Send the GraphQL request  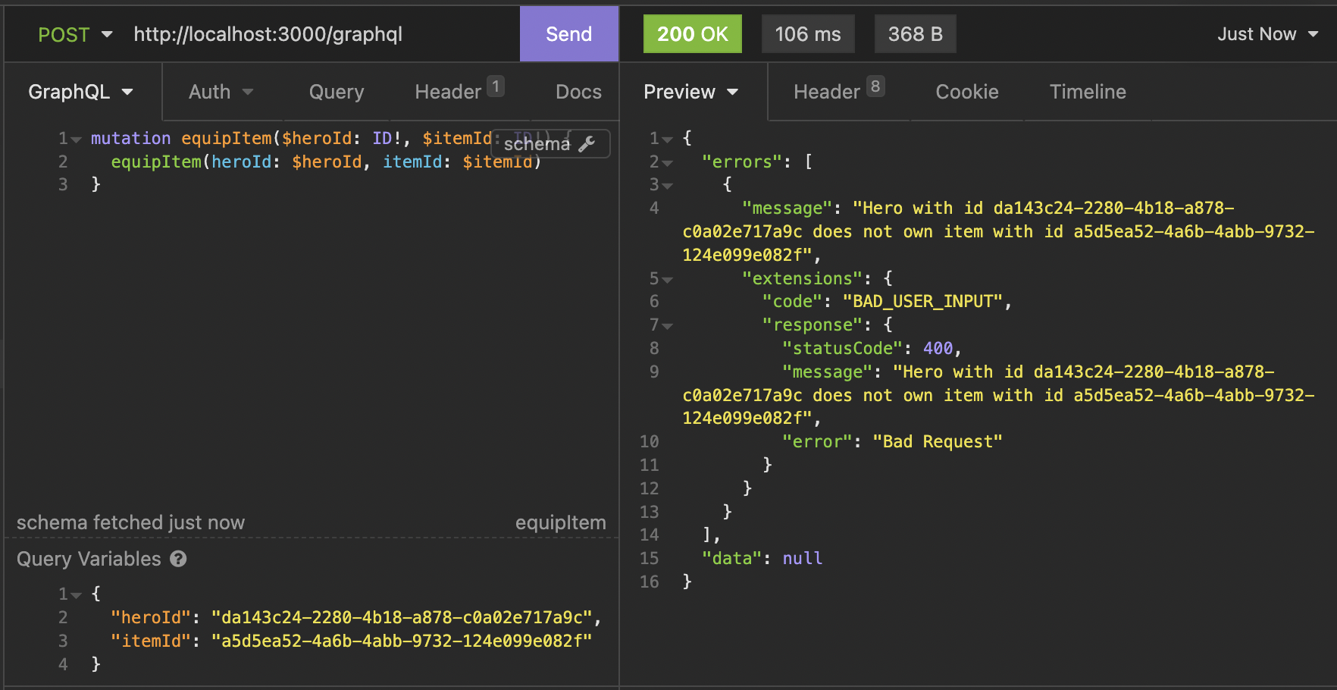point(569,34)
